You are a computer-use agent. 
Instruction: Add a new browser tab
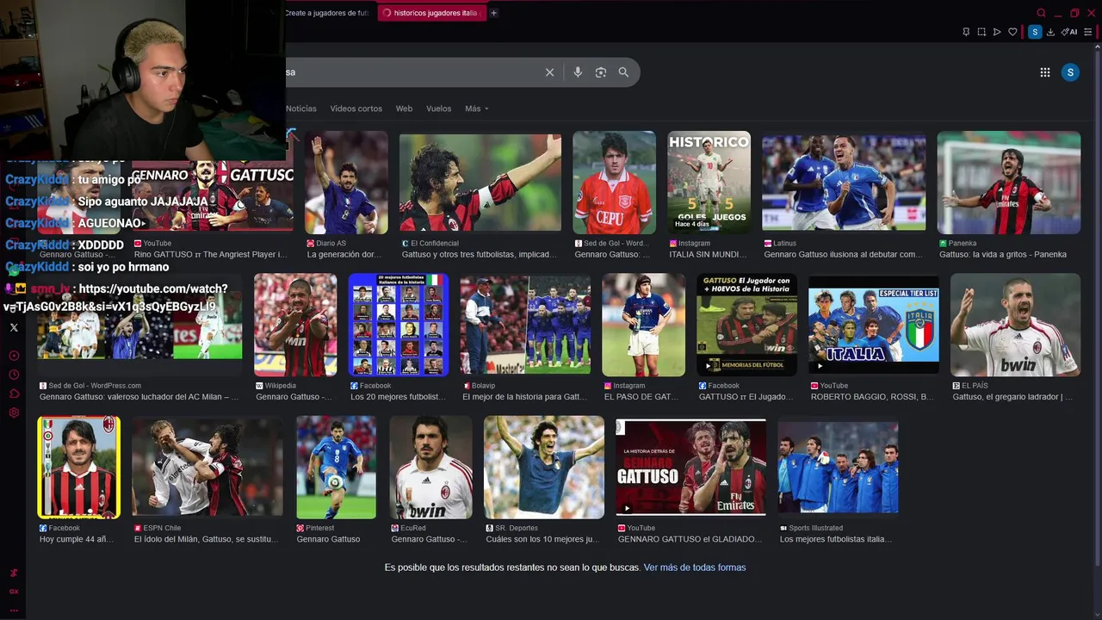[x=493, y=13]
